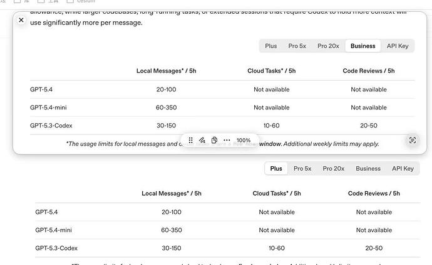The image size is (432, 265).
Task: Click GPT-5.4-mini Code Reviews "Not available" on the page below
Action: click(374, 230)
